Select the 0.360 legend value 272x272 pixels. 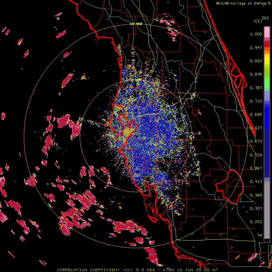pos(256,195)
